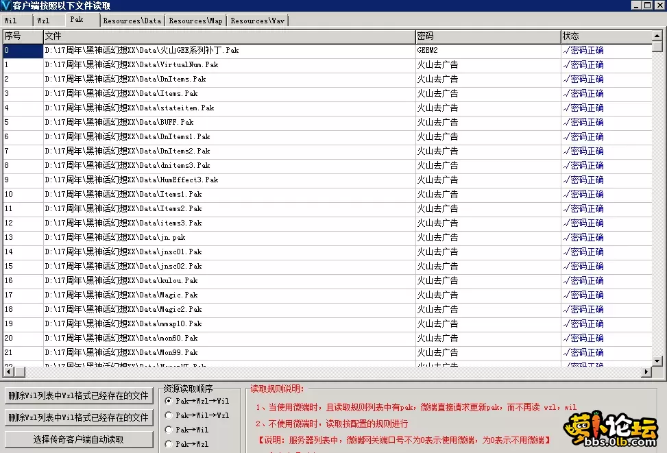Viewport: 667px width, 453px height.
Task: Select file row jn.pak
Action: point(327,237)
